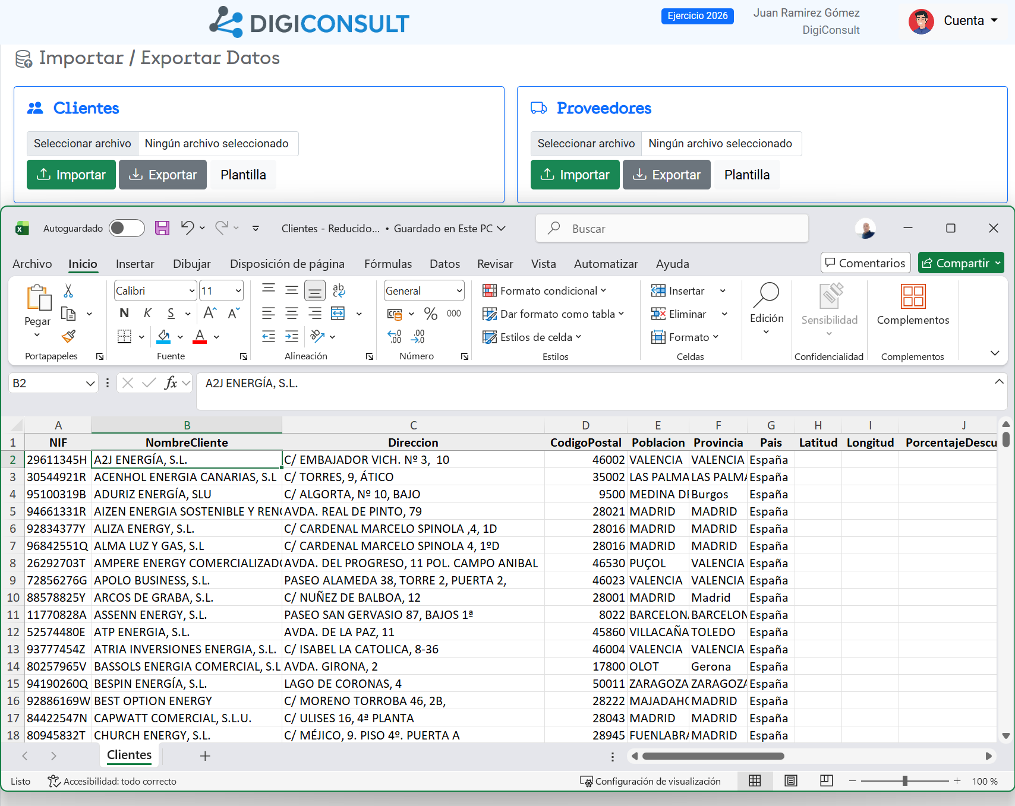
Task: Open the Vista ribbon tab
Action: (x=544, y=264)
